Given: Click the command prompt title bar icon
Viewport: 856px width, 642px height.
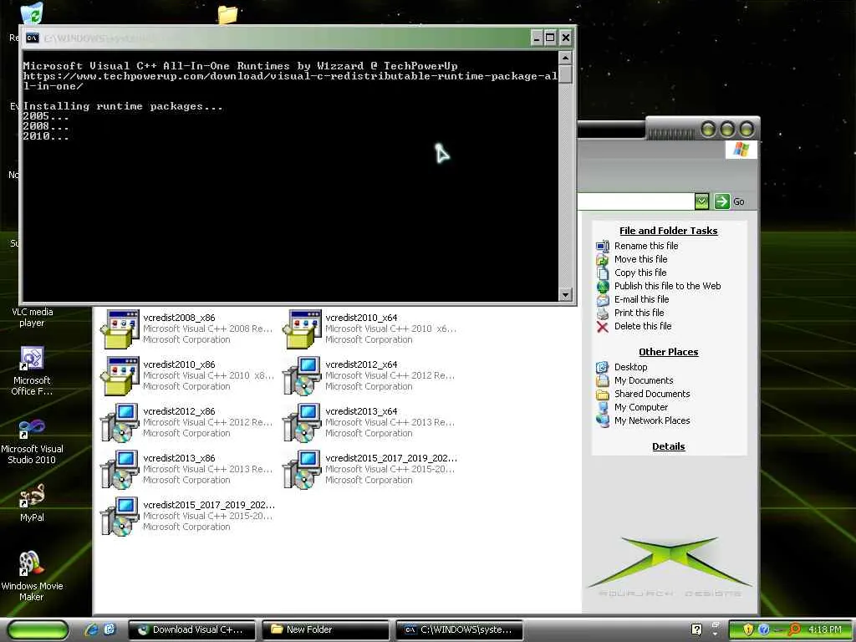Looking at the screenshot, I should click(x=33, y=38).
